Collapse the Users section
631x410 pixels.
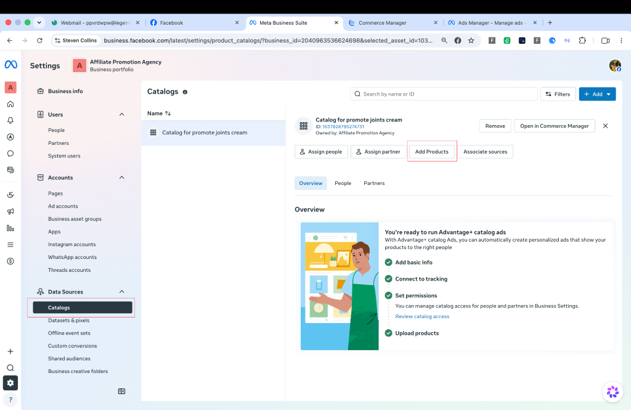coord(121,115)
